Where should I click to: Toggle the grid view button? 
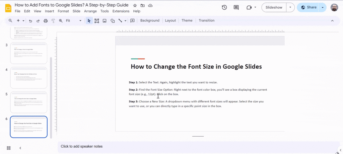9,148
